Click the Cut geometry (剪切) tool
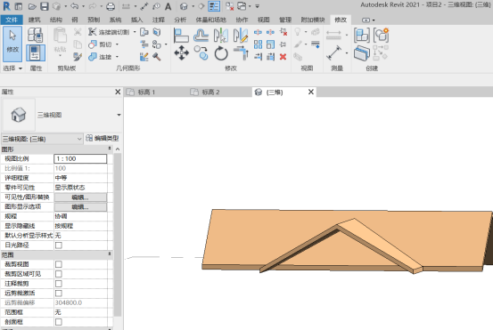The width and height of the screenshot is (493, 330). point(100,44)
